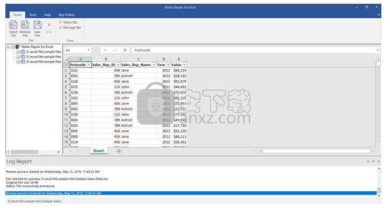Screen dimensions: 390x208
Task: Click the formula bar confirm checkmark icon
Action: (x=115, y=51)
